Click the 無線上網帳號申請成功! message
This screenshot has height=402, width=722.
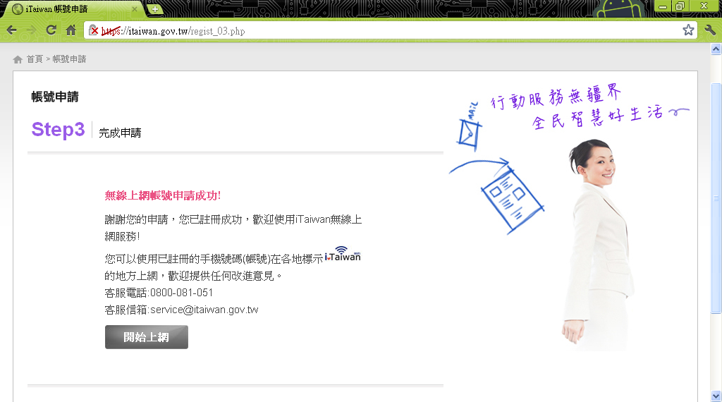click(x=163, y=195)
